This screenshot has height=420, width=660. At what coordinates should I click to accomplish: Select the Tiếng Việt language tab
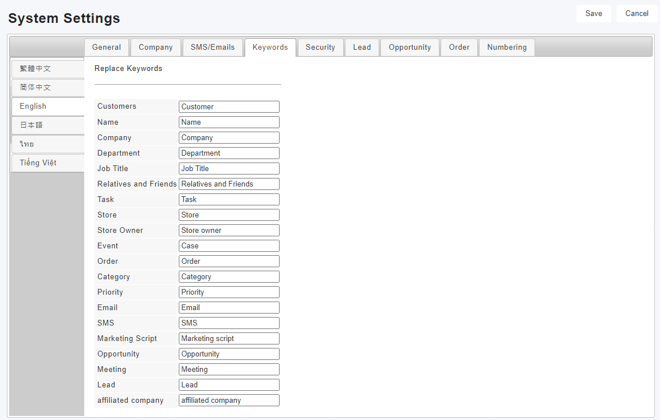48,163
